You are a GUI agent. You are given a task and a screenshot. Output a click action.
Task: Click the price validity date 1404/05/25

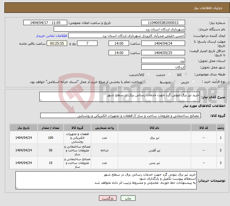click(163, 53)
